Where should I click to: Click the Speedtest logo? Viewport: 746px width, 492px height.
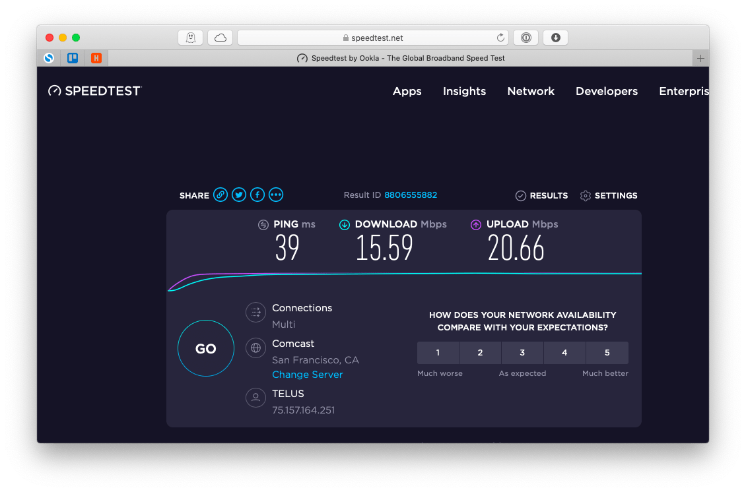pos(94,90)
